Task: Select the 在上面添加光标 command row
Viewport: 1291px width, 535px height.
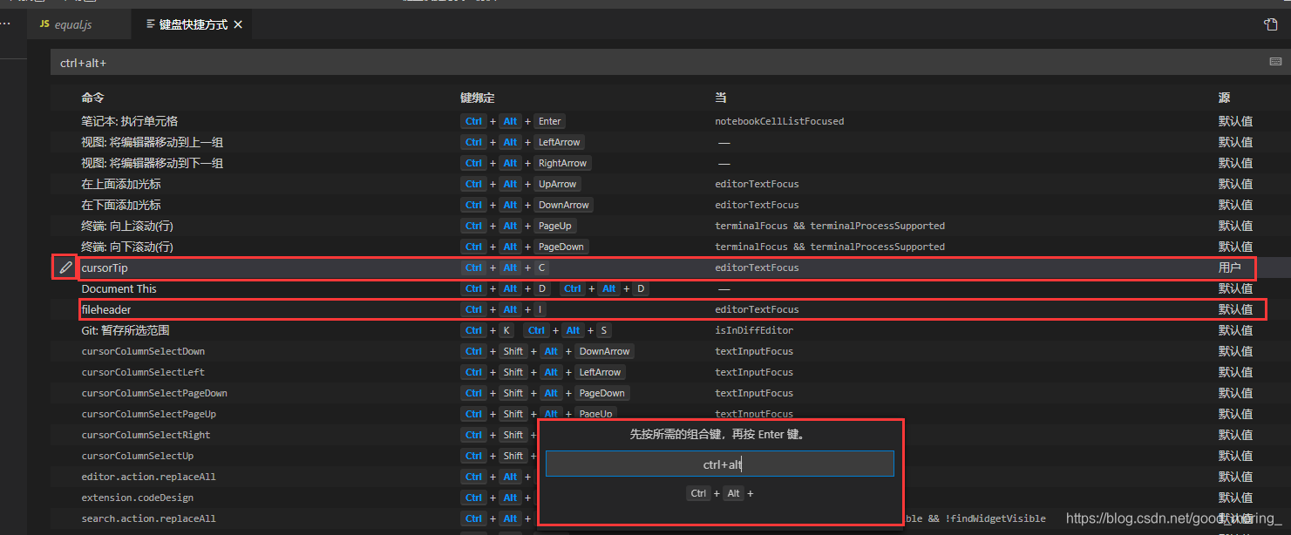Action: pos(670,184)
